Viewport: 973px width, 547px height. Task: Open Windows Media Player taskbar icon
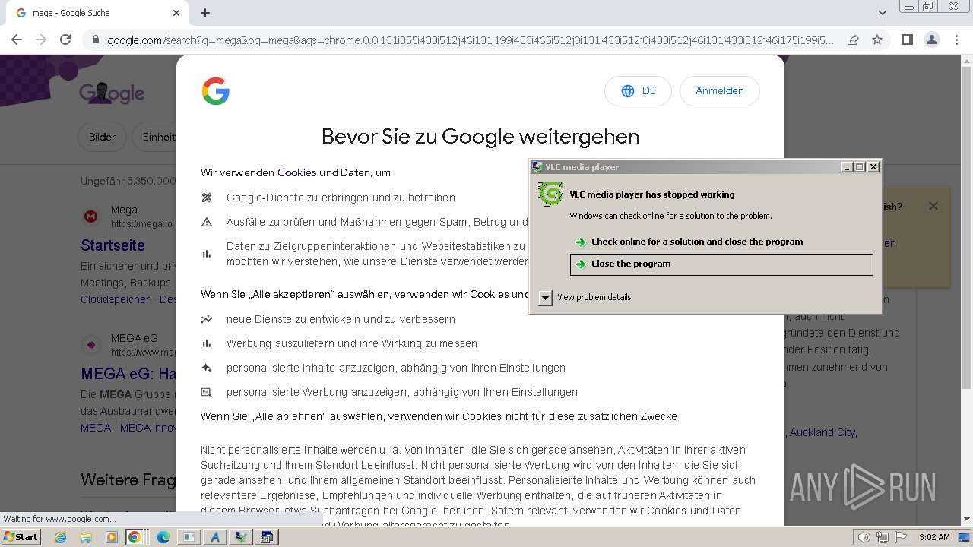[112, 537]
